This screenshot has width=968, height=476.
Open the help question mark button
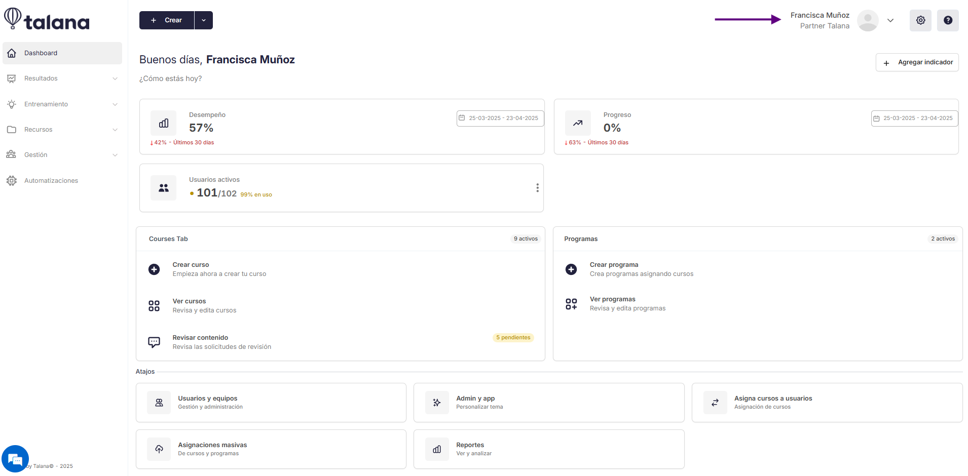(948, 20)
